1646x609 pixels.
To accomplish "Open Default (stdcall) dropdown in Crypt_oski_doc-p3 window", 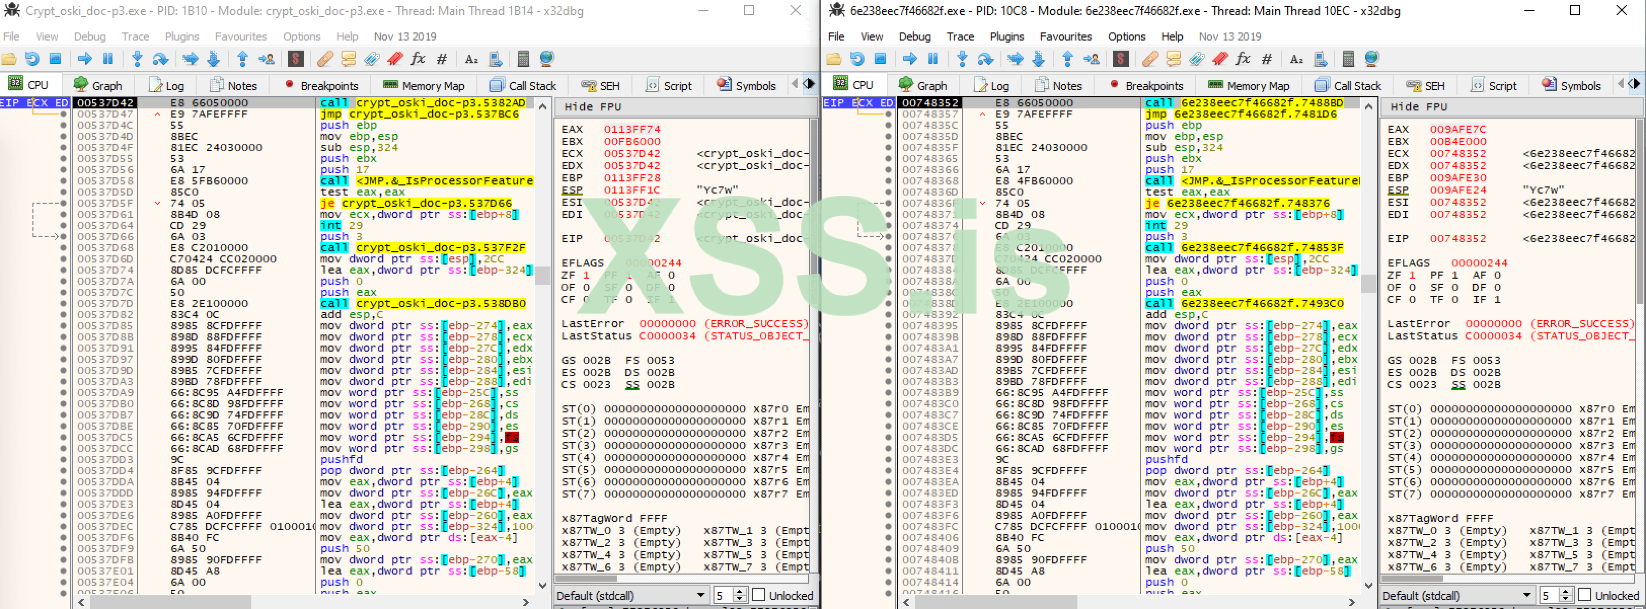I will [630, 596].
